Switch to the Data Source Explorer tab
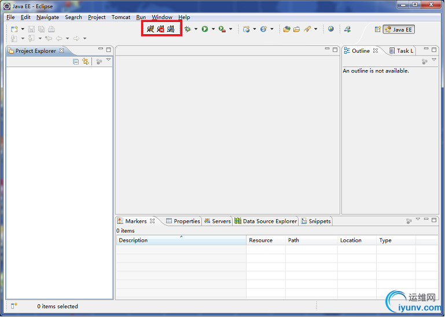The height and width of the screenshot is (317, 445). pyautogui.click(x=266, y=221)
